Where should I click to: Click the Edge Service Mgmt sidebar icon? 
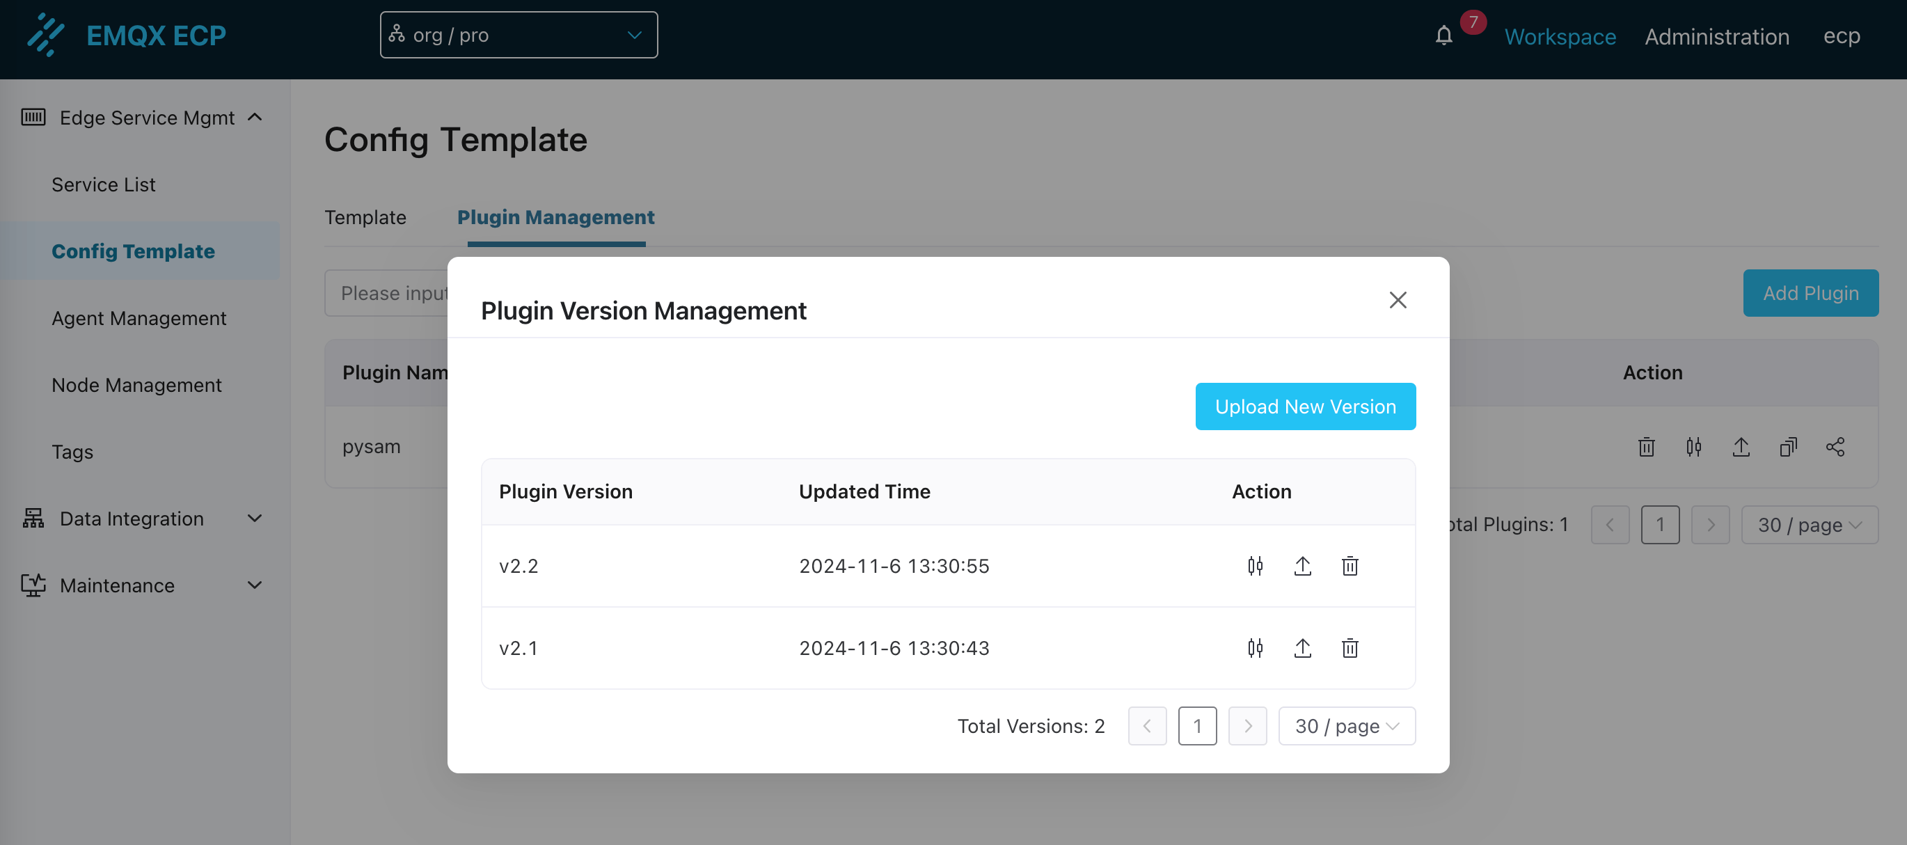coord(33,117)
